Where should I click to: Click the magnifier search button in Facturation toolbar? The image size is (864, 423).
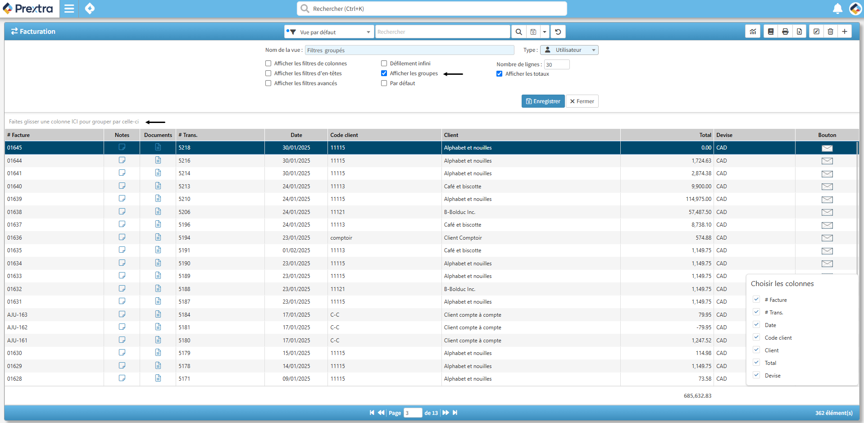coord(518,32)
